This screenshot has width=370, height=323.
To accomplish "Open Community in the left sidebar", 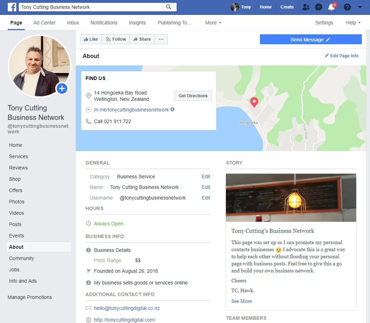I will click(x=22, y=258).
